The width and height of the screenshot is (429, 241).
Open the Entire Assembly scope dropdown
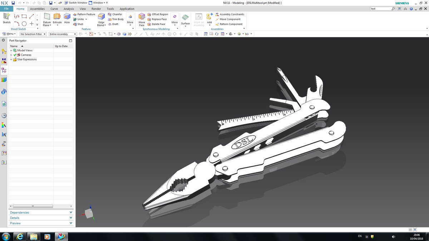point(63,34)
